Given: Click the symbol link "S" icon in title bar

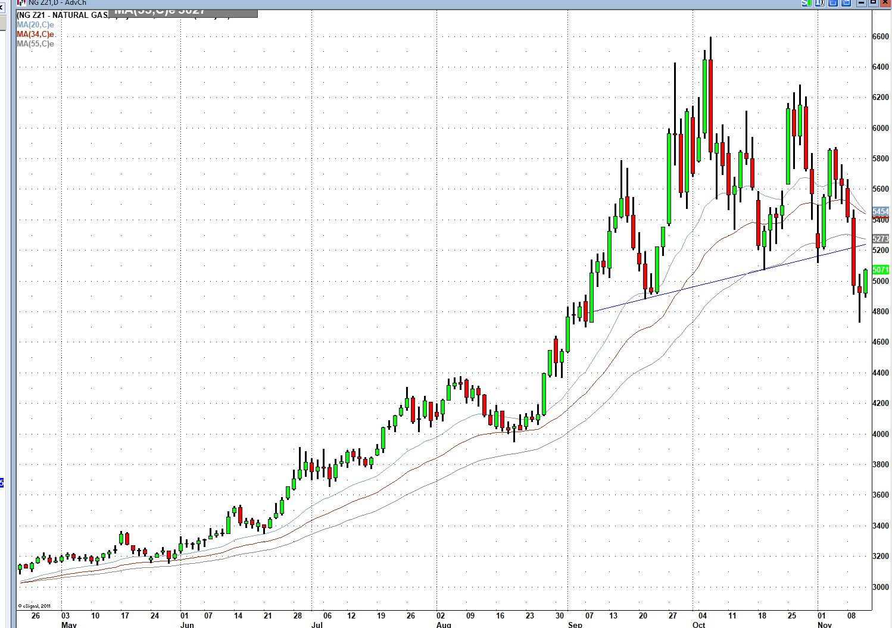Looking at the screenshot, I should coord(807,3).
